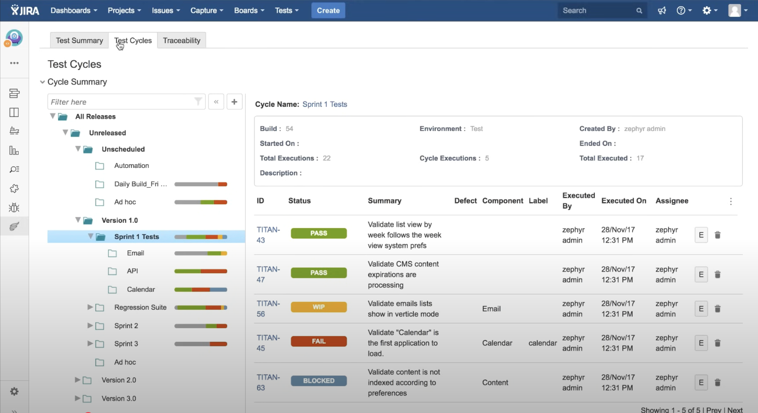Switch to the Traceability tab
758x413 pixels.
coord(181,41)
